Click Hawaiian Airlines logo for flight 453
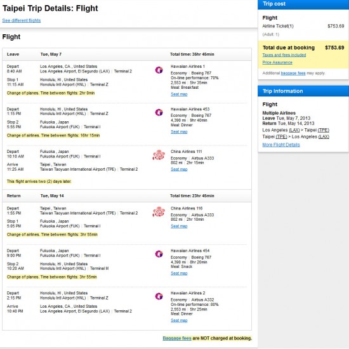349x349 pixels. (159, 112)
